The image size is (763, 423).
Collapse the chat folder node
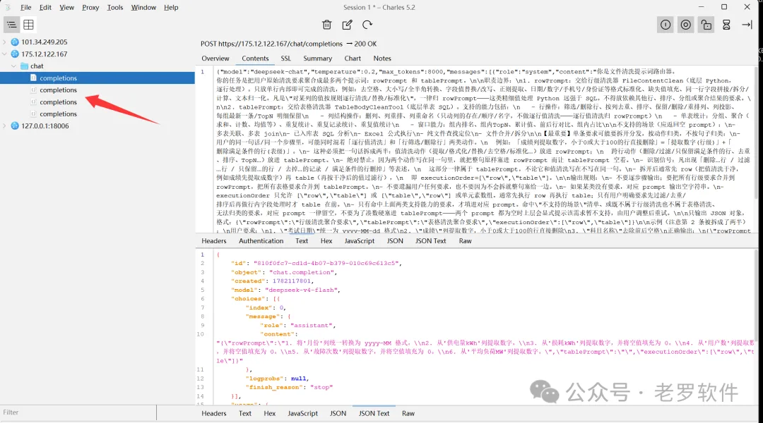13,66
